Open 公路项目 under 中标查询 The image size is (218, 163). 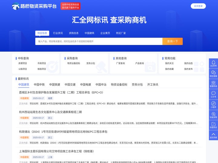(23, 69)
